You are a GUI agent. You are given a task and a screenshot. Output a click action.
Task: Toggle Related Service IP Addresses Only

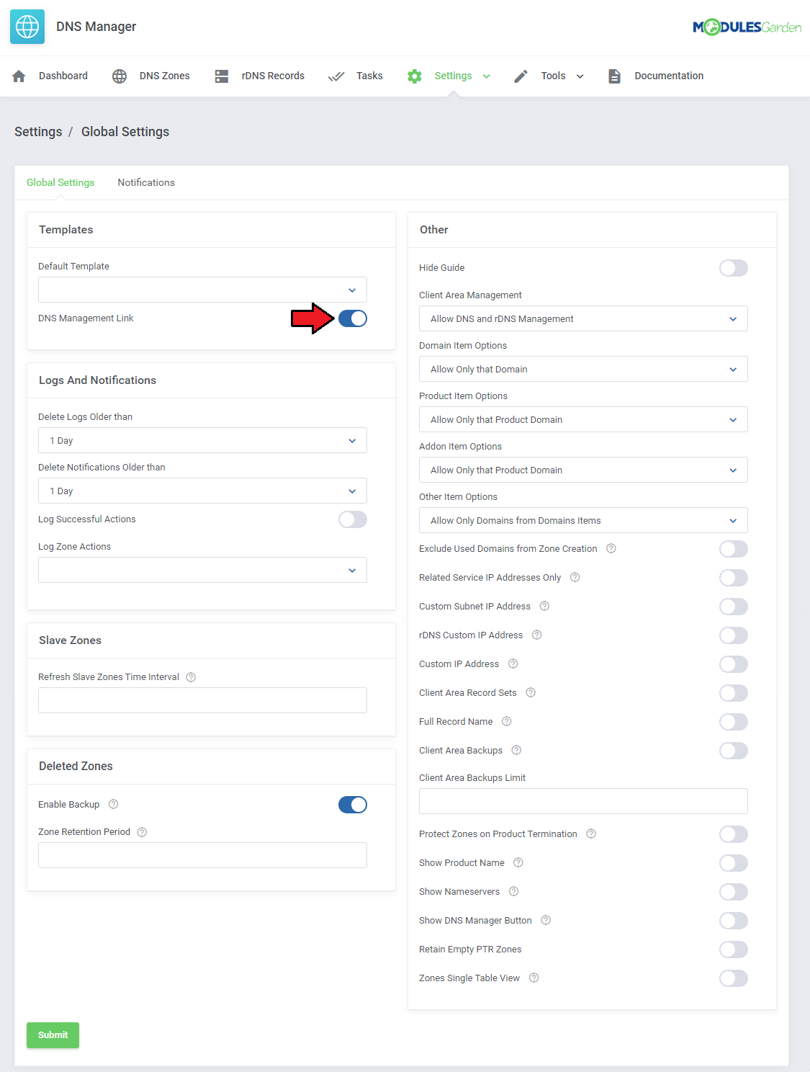pyautogui.click(x=734, y=578)
